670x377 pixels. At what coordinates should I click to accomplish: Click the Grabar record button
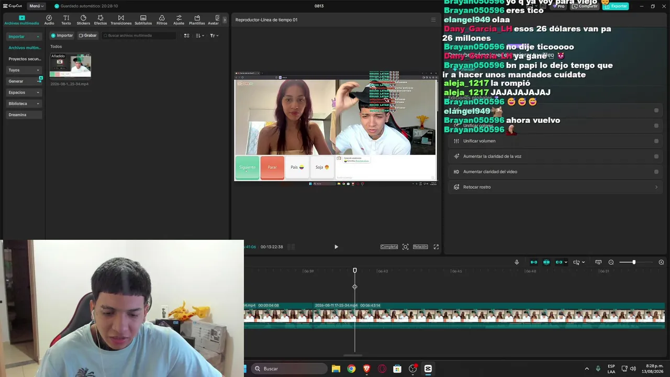pos(87,36)
